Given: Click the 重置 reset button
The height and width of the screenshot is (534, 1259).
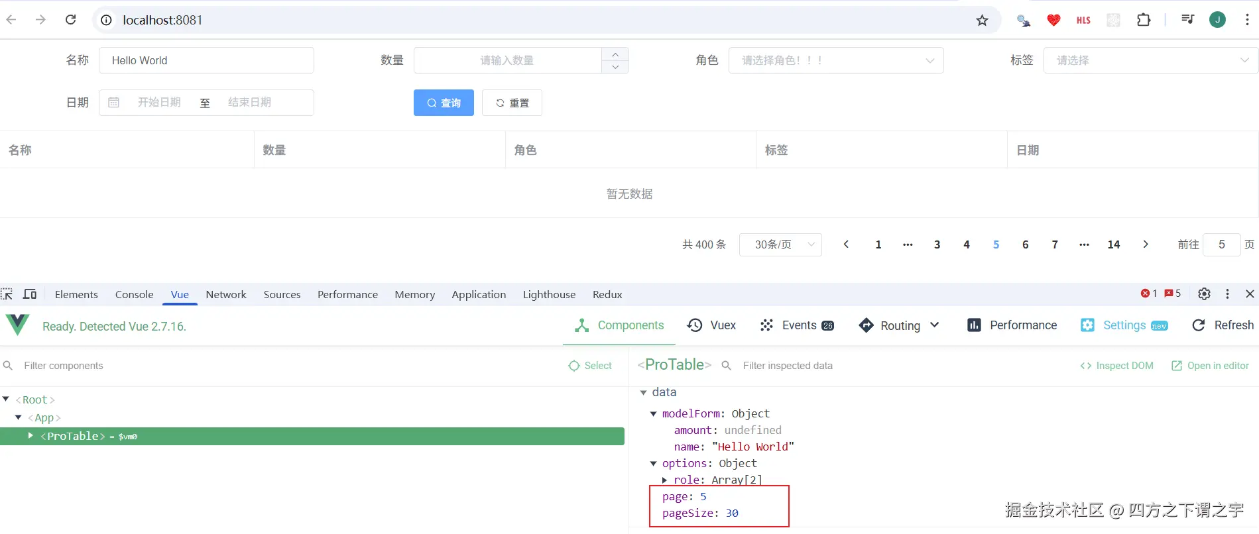Looking at the screenshot, I should [512, 103].
